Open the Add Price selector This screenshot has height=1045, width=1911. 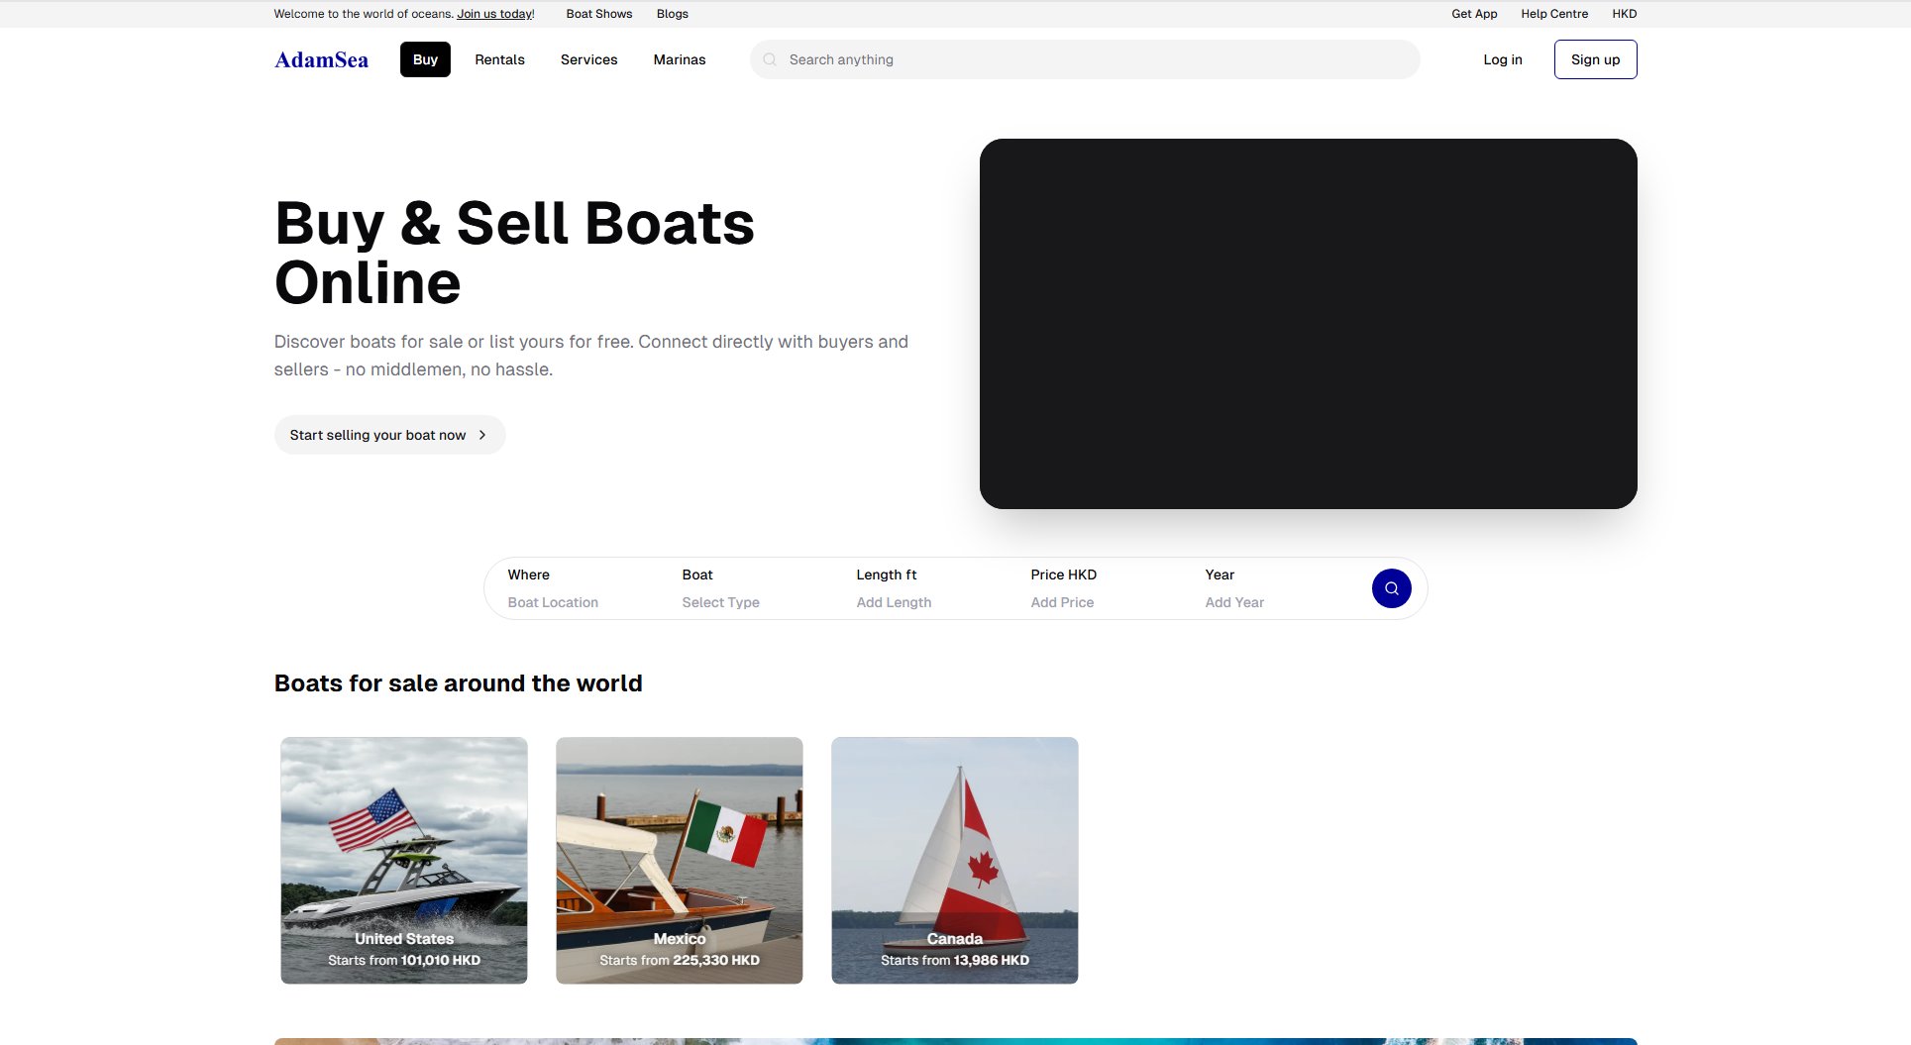[1061, 601]
